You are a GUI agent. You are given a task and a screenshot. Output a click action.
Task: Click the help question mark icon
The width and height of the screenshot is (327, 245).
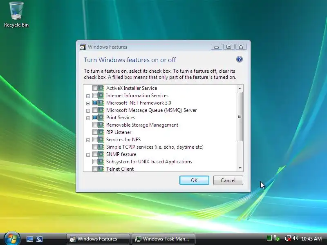(x=240, y=59)
